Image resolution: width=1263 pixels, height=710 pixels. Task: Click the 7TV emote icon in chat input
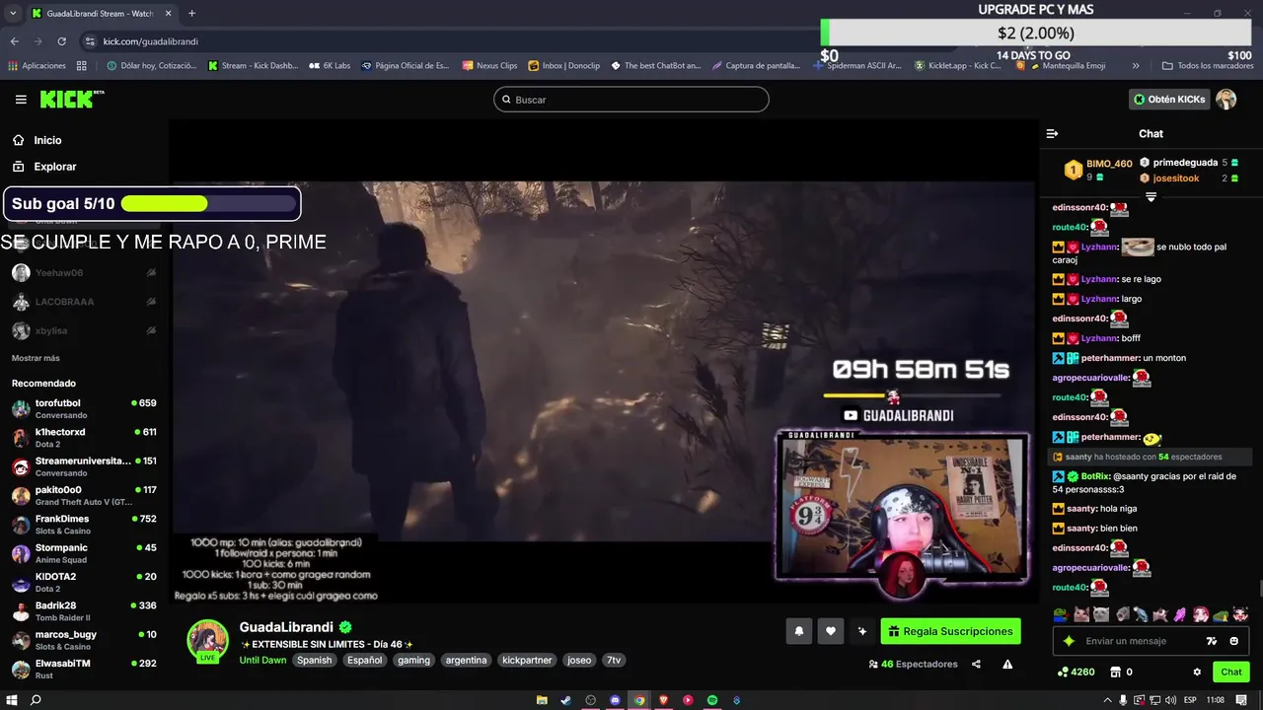point(1212,641)
